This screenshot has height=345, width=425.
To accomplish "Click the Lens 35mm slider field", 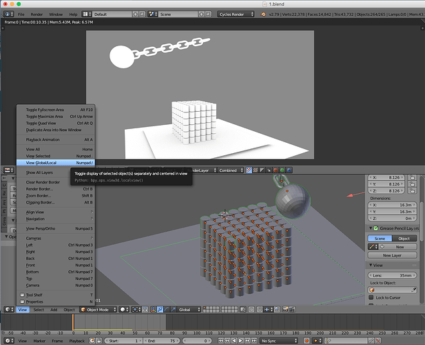I will point(392,275).
